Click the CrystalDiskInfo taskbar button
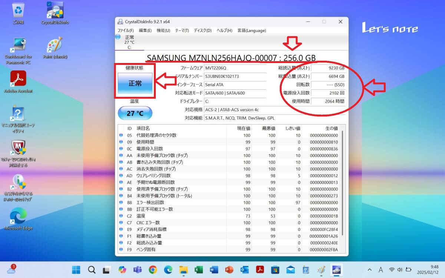445x278 pixels. click(x=336, y=270)
